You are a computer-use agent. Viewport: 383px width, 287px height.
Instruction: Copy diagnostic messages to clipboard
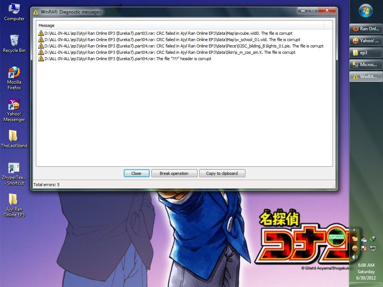[x=222, y=173]
